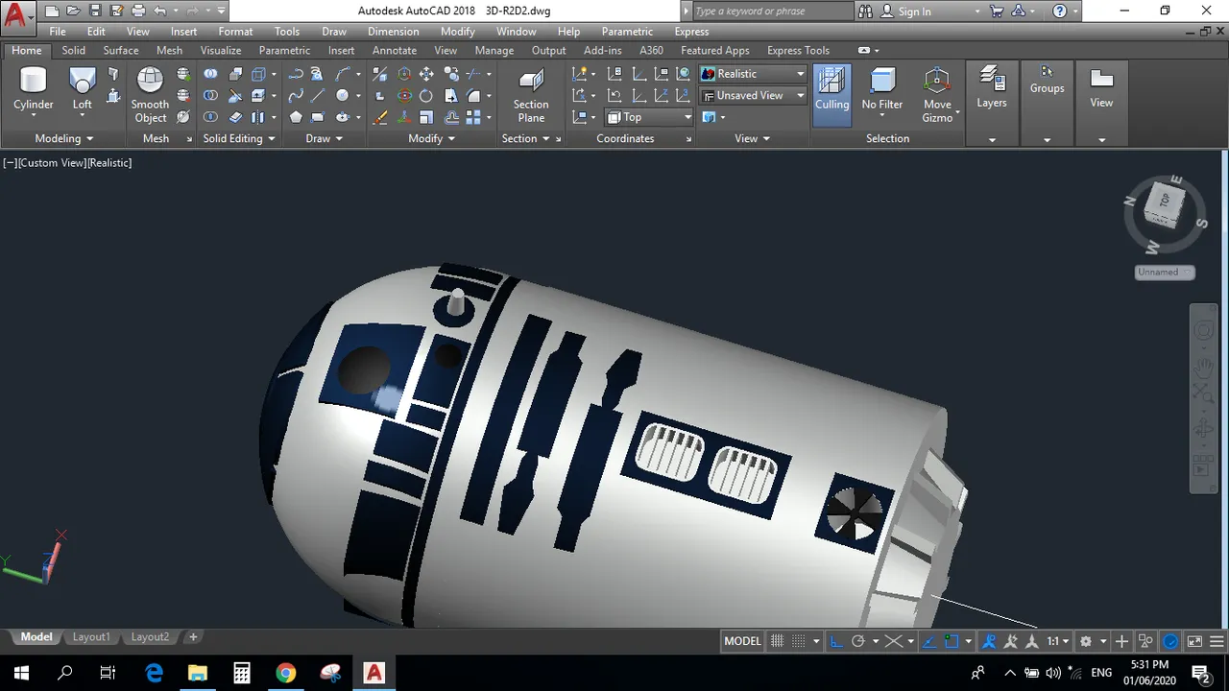
Task: Click Sign In
Action: 914,12
